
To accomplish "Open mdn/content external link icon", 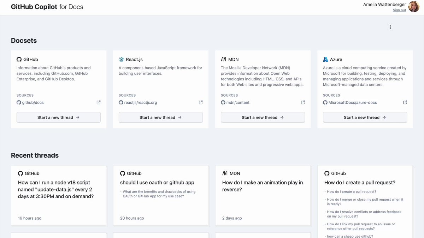I will (303, 103).
